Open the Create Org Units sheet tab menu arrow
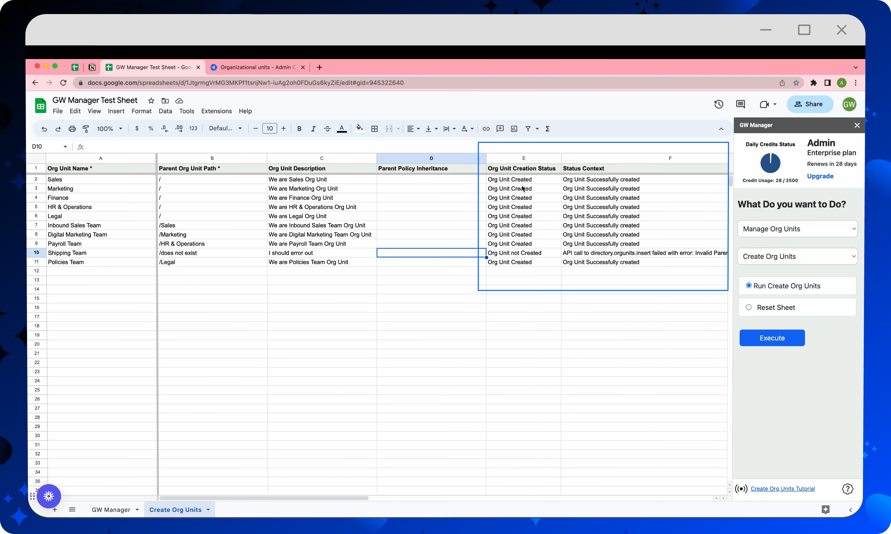Viewport: 891px width, 534px height. pyautogui.click(x=208, y=509)
